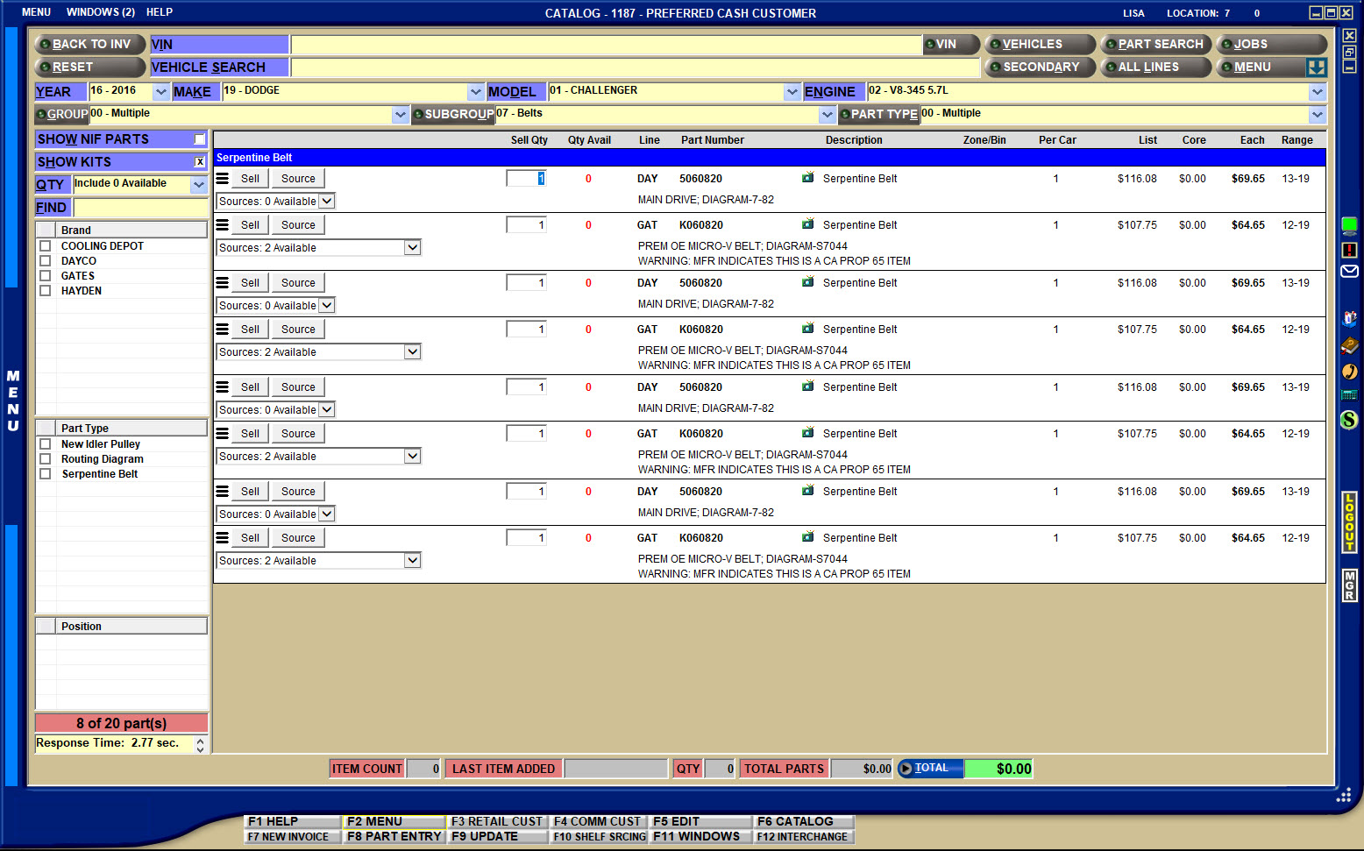The height and width of the screenshot is (851, 1364).
Task: Open the book with question mark icon
Action: click(x=1349, y=345)
